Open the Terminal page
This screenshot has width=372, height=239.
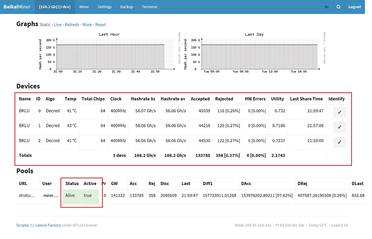click(150, 7)
